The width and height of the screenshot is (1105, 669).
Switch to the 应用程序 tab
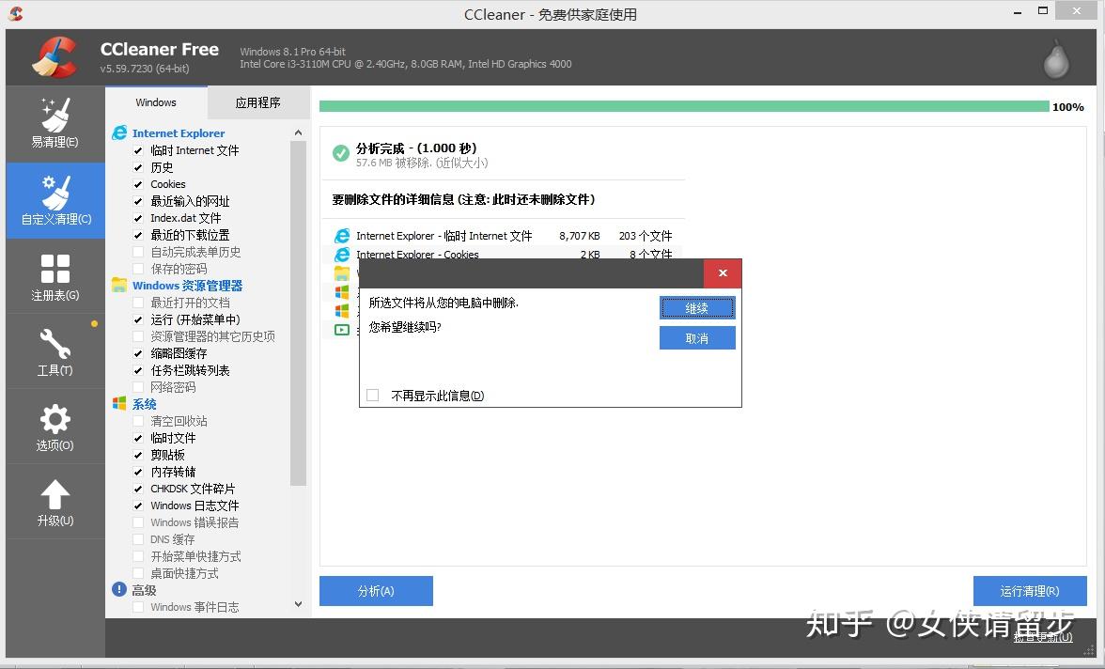click(257, 101)
